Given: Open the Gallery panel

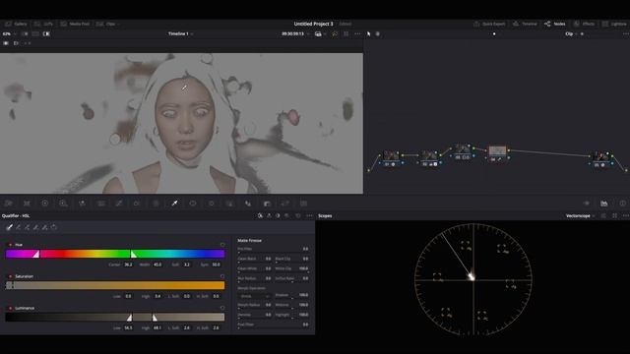Looking at the screenshot, I should (x=16, y=24).
